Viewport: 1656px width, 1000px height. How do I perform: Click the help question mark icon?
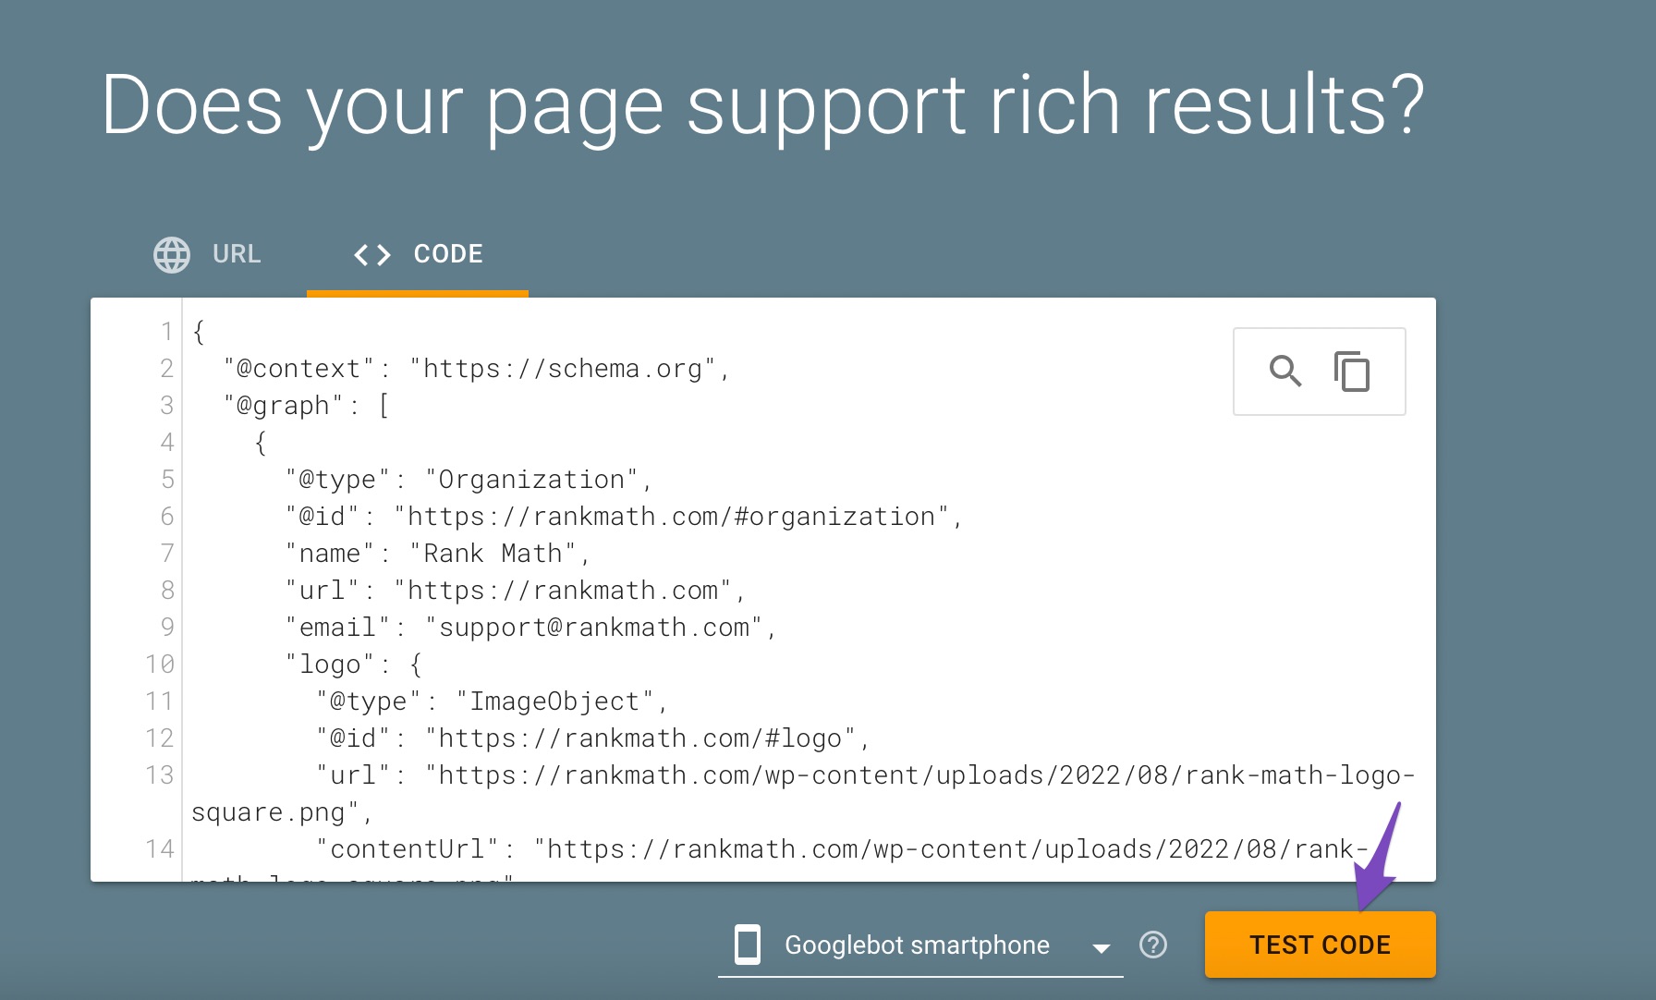pos(1153,945)
